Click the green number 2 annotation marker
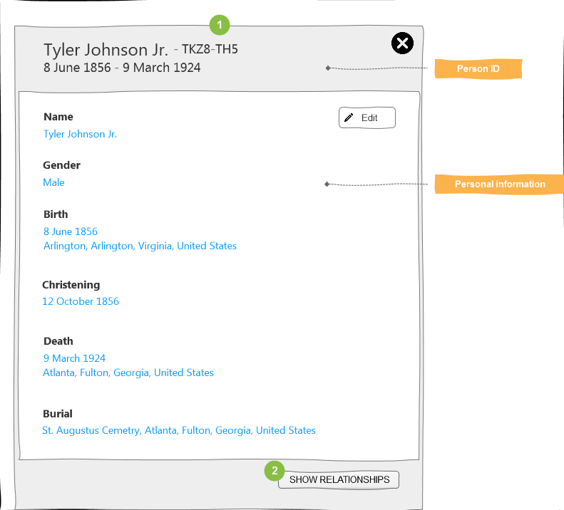564x510 pixels. pyautogui.click(x=275, y=471)
